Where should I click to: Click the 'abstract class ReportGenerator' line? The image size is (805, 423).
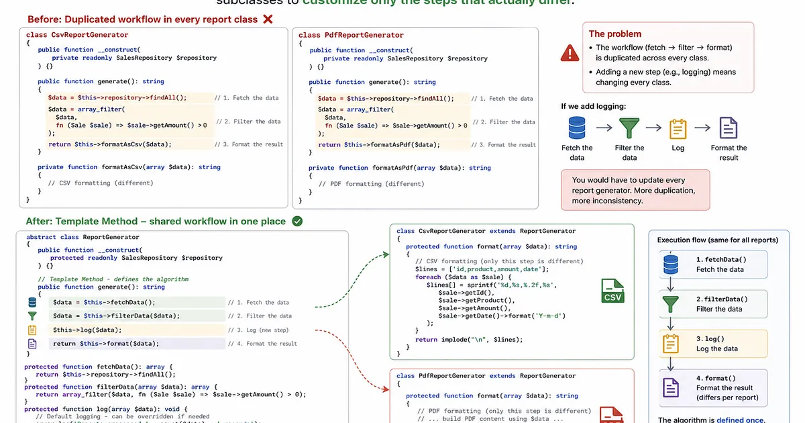83,237
